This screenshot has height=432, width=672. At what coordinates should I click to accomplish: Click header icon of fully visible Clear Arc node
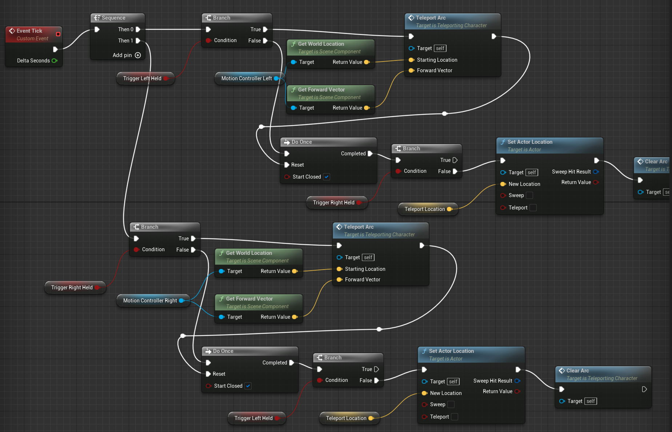coord(562,371)
